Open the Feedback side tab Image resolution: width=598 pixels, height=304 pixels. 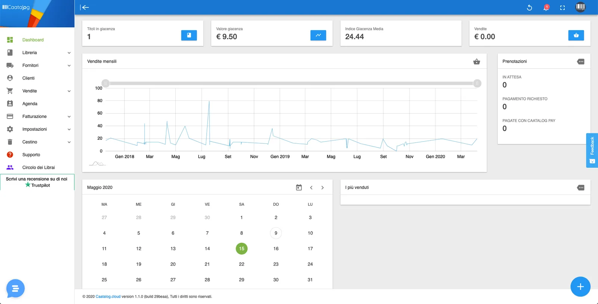point(592,150)
